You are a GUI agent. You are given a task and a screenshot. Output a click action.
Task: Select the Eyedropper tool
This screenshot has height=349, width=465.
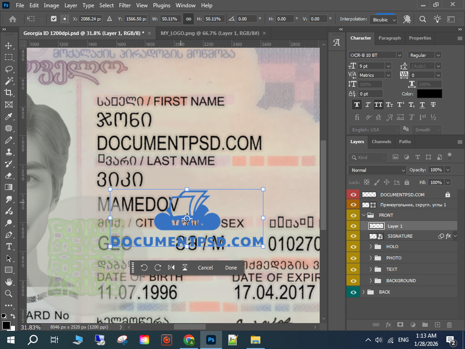pyautogui.click(x=9, y=117)
